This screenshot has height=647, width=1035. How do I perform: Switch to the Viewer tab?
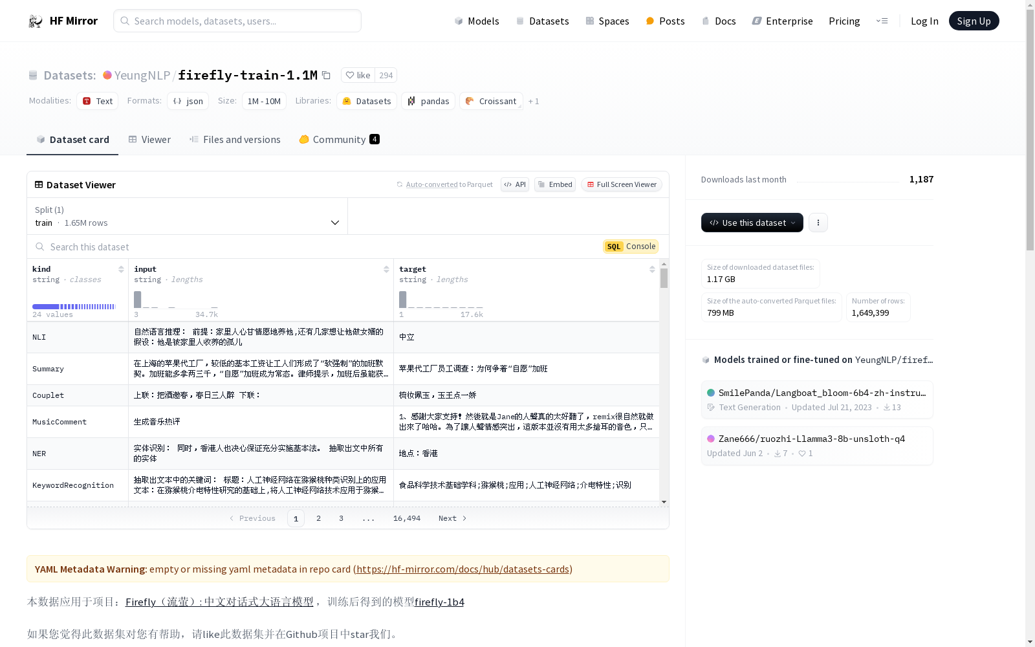click(149, 140)
